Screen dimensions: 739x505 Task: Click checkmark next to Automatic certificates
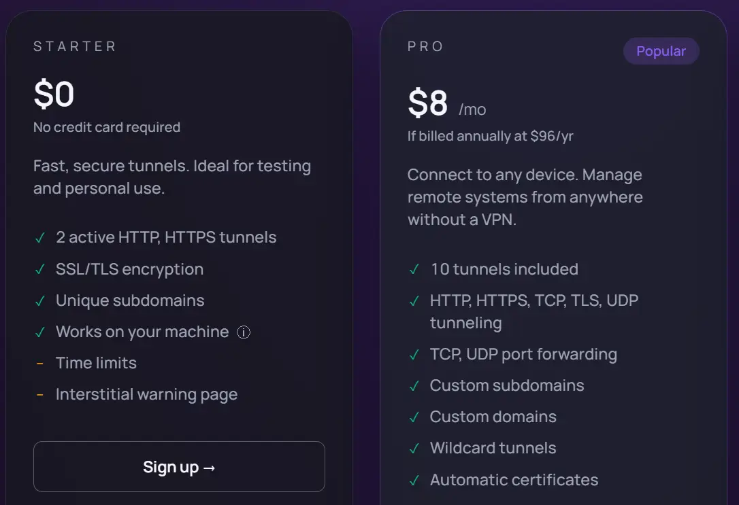tap(414, 480)
